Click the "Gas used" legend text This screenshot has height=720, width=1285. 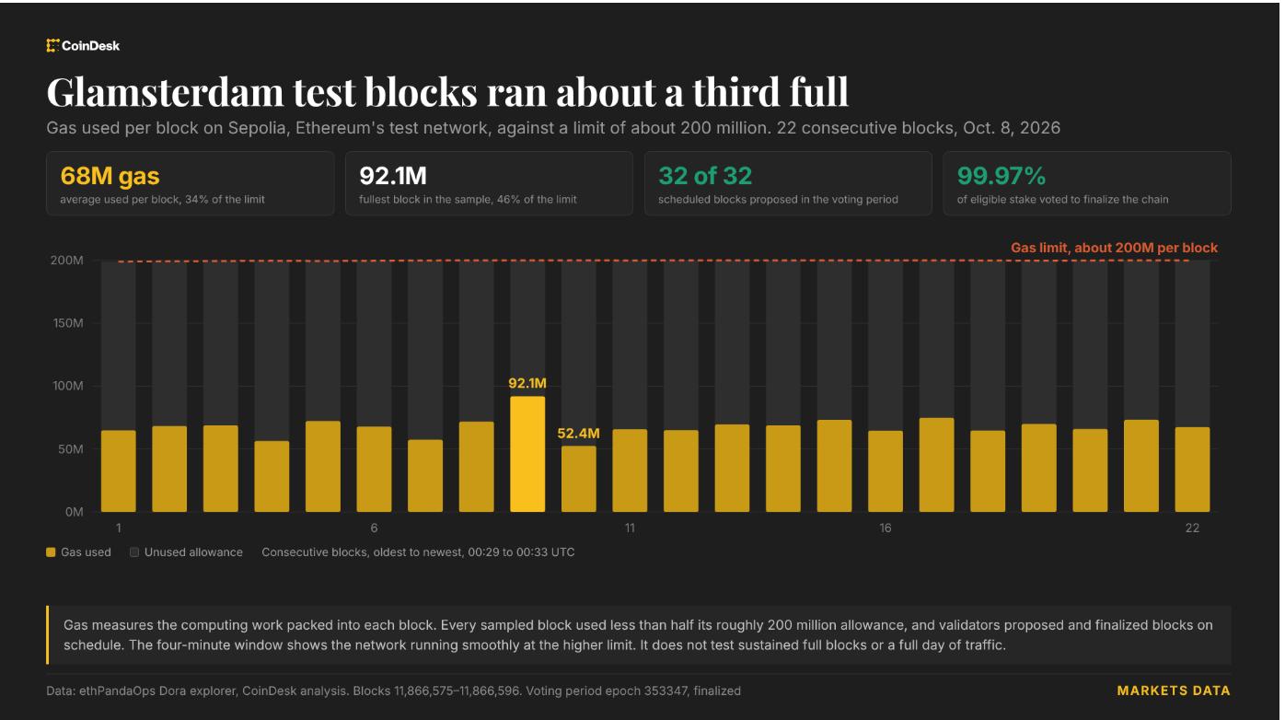tap(86, 552)
